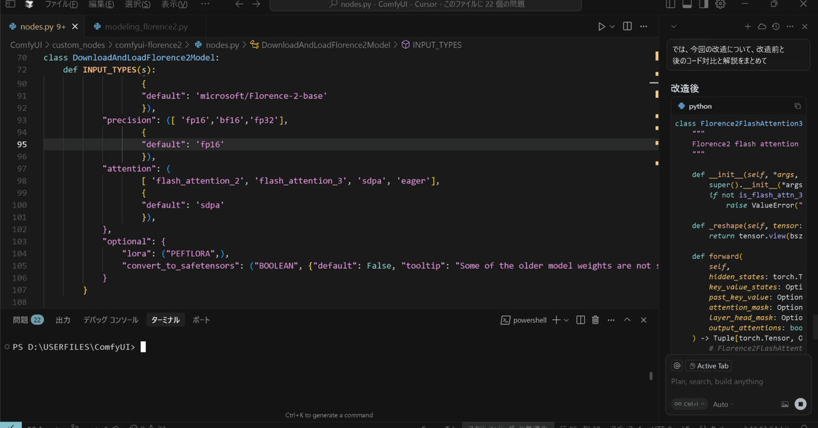Split the editor to the right
818x428 pixels.
(x=627, y=26)
